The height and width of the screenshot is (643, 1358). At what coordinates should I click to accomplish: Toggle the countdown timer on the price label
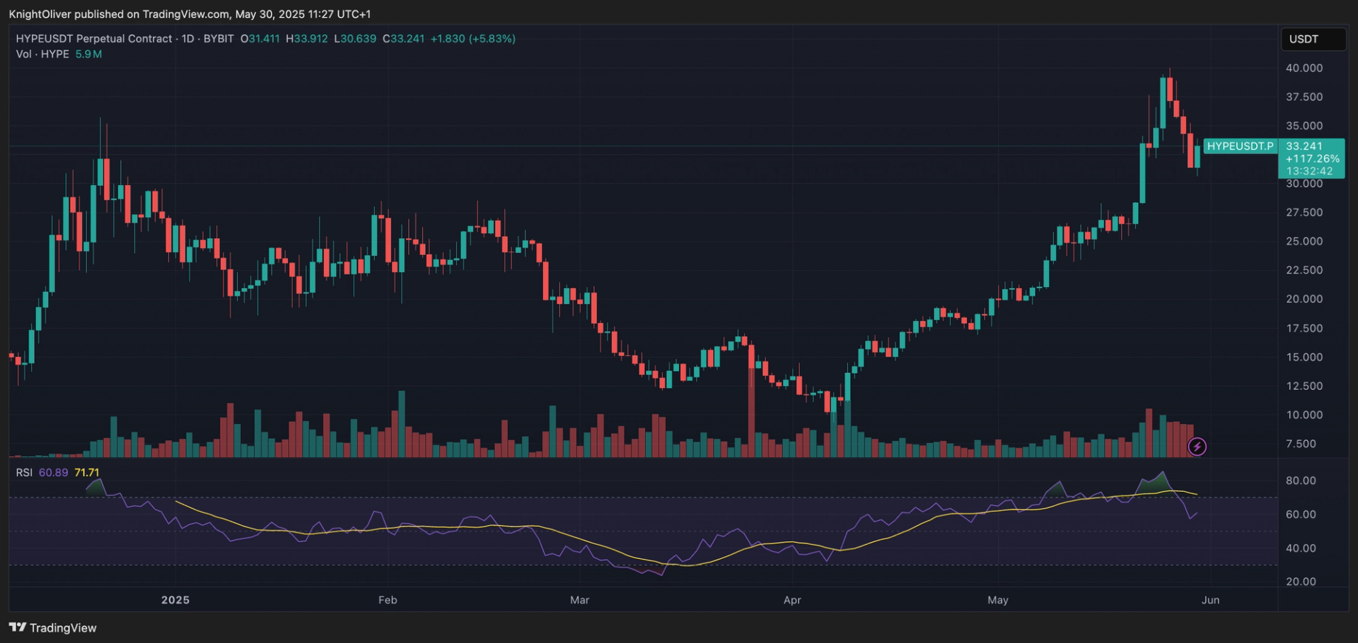1312,170
